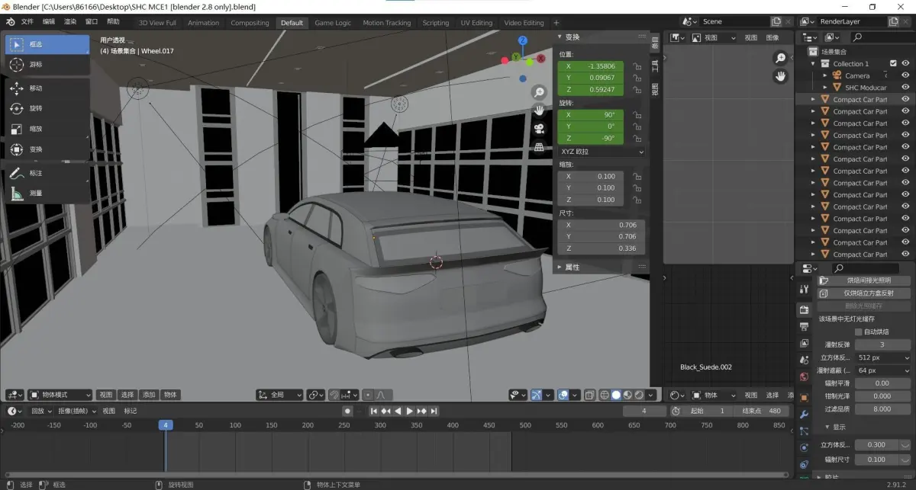
Task: Expand the 属性 panel
Action: pyautogui.click(x=571, y=267)
